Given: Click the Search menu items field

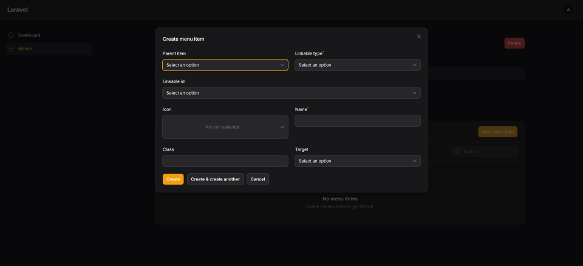Looking at the screenshot, I should (x=488, y=151).
